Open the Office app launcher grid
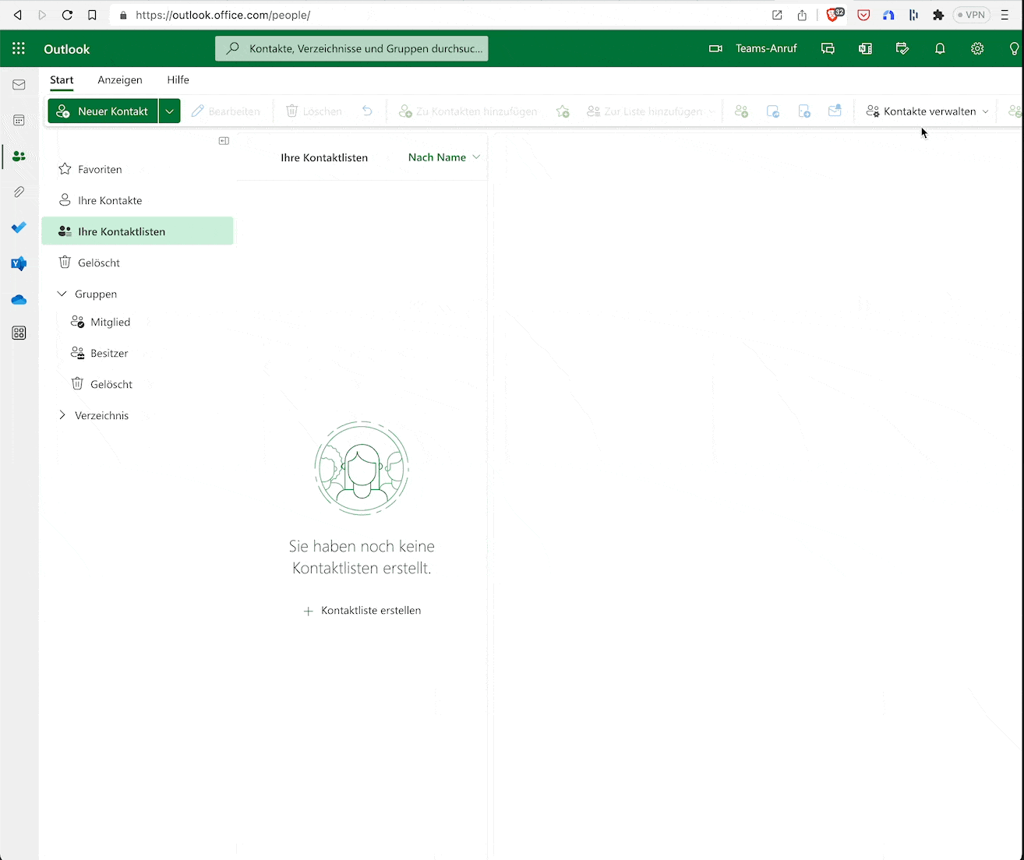The image size is (1024, 860). (19, 49)
